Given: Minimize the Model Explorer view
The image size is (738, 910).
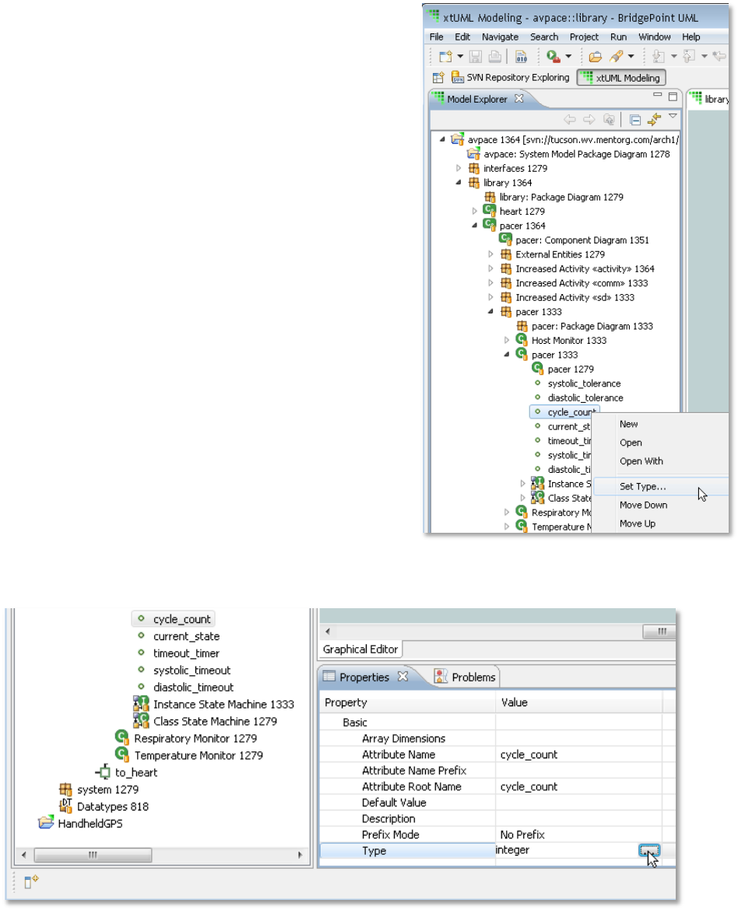Looking at the screenshot, I should tap(657, 95).
